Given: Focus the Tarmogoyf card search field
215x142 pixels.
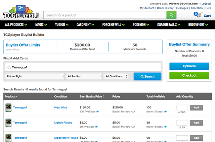Looking at the screenshot, I should pos(83,67).
